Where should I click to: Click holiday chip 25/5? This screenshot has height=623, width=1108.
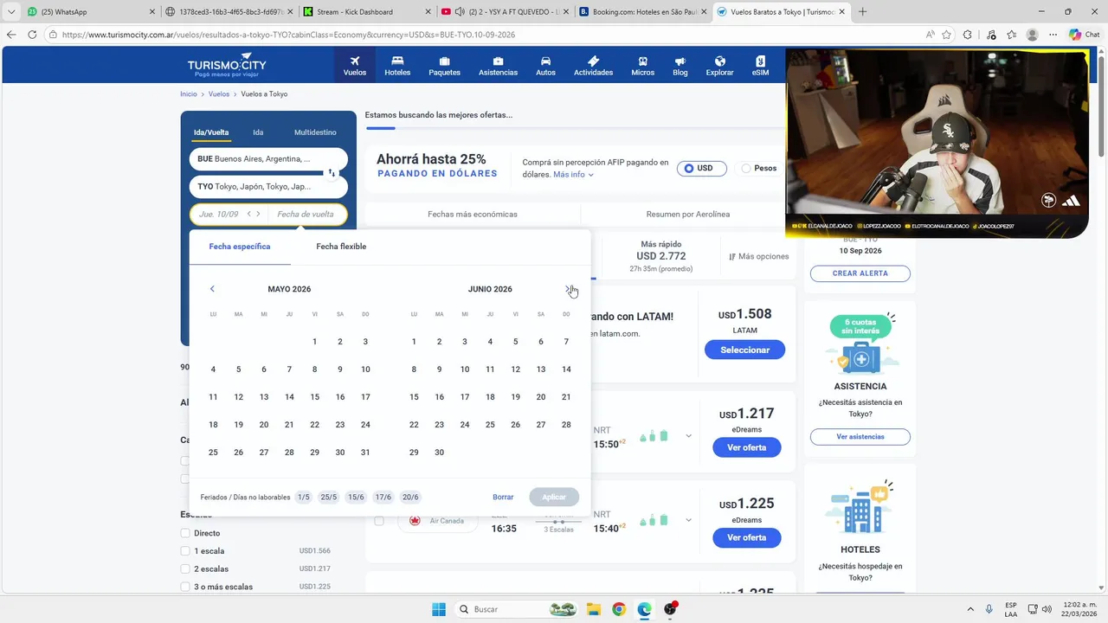[x=328, y=497]
